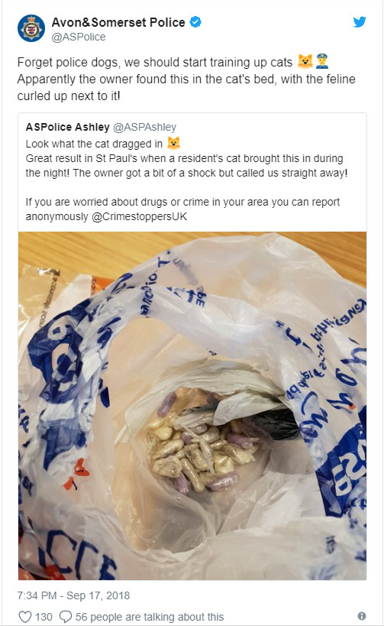Open the ASPolice Ashley display name
The height and width of the screenshot is (626, 384).
tap(67, 127)
